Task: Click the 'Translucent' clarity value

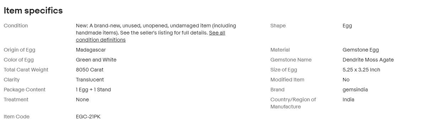Action: 90,80
